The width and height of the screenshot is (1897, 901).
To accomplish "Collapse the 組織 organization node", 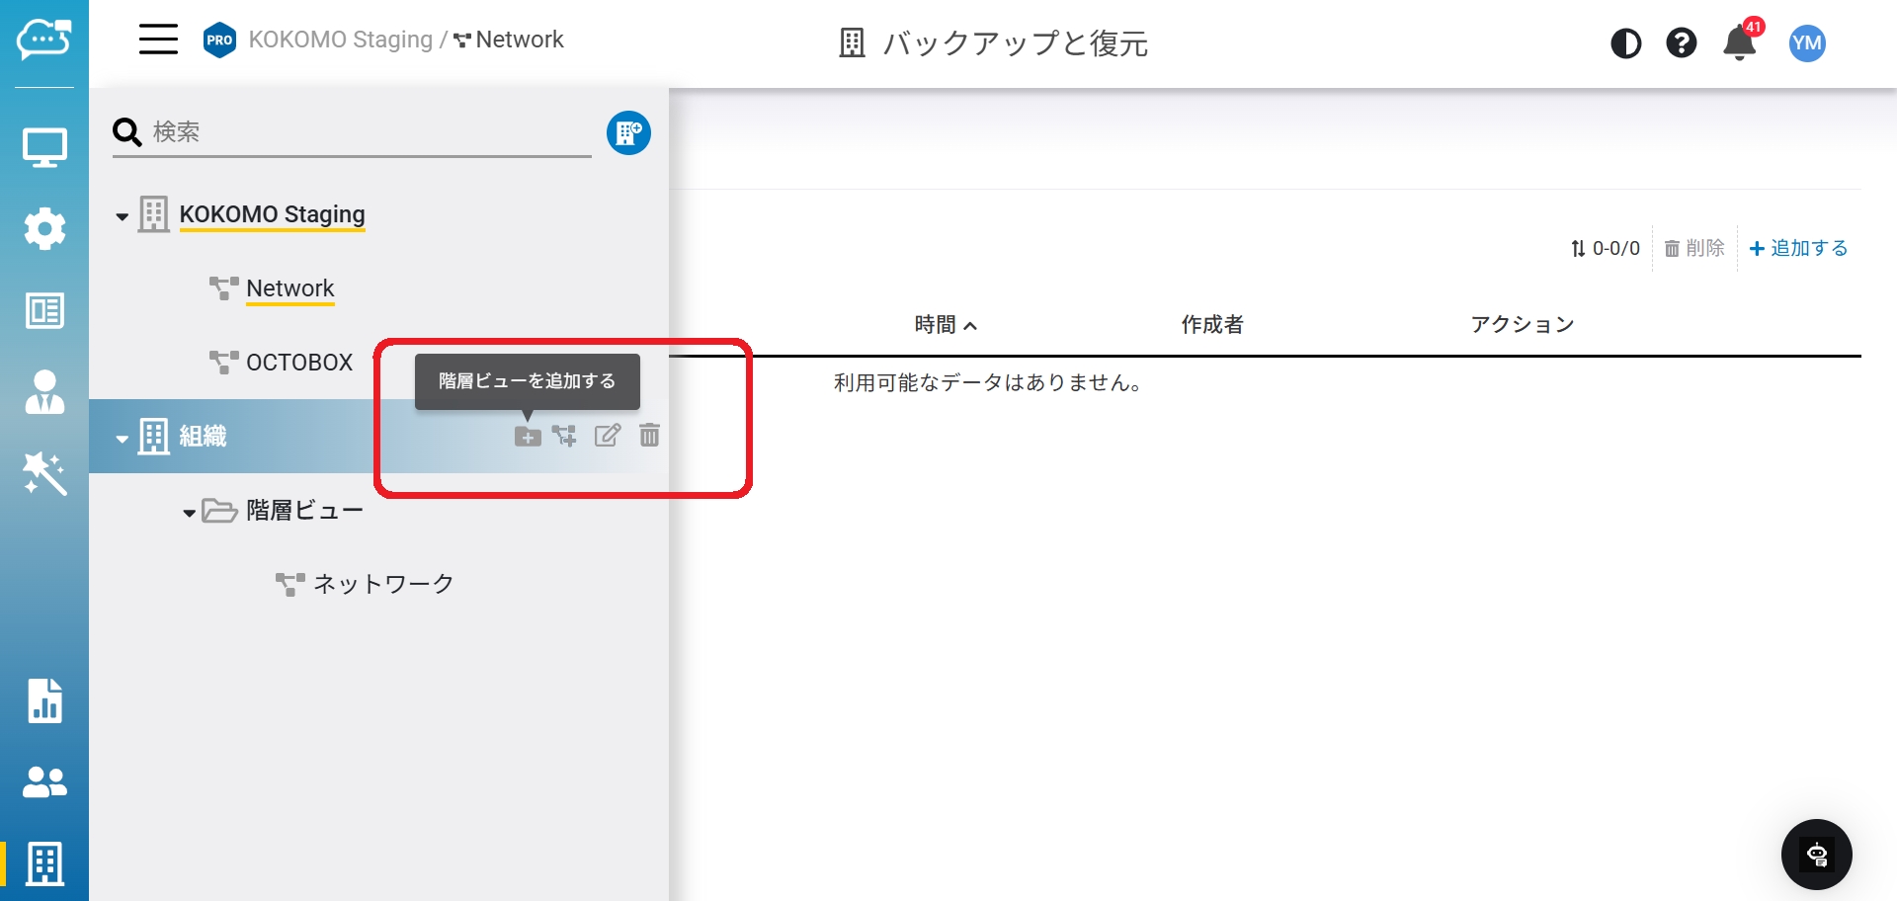I will (x=122, y=439).
